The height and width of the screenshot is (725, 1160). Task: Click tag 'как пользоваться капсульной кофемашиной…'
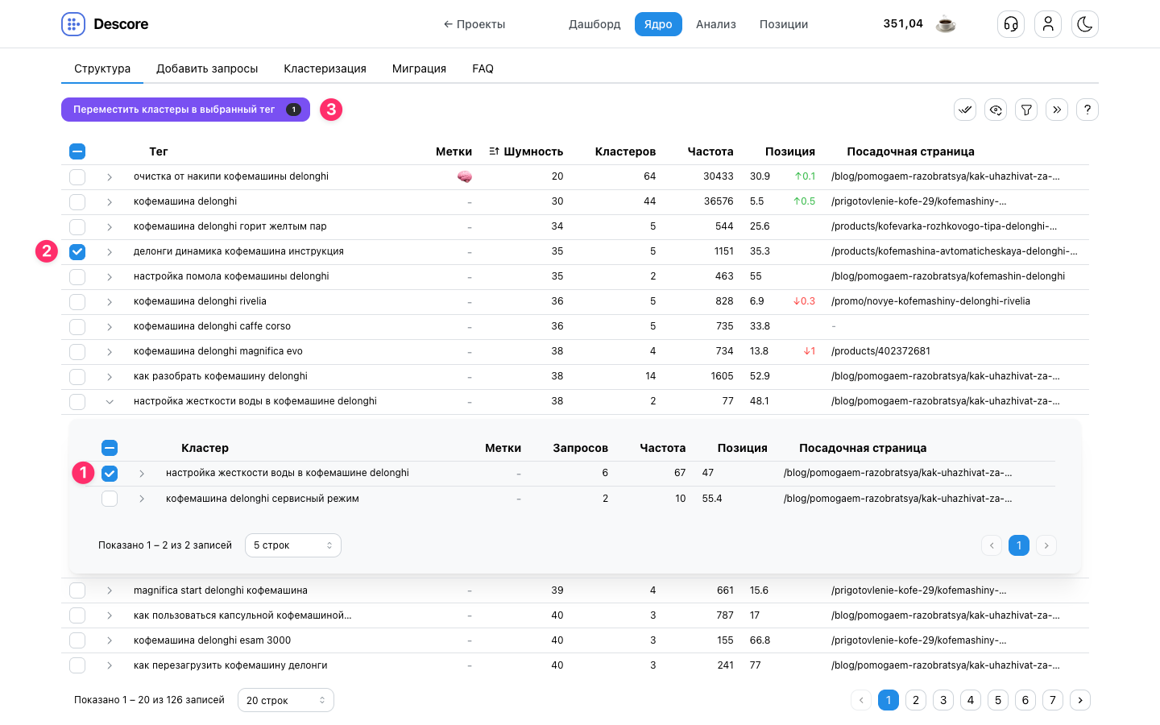[x=242, y=615]
